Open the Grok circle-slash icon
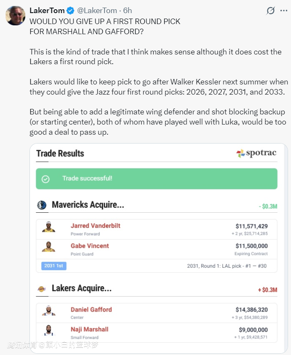291x355 pixels. pyautogui.click(x=270, y=11)
